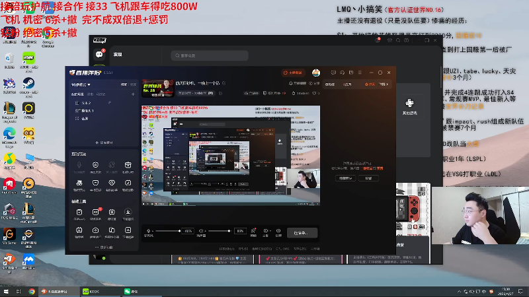Click the category tag under stream title

195,93
